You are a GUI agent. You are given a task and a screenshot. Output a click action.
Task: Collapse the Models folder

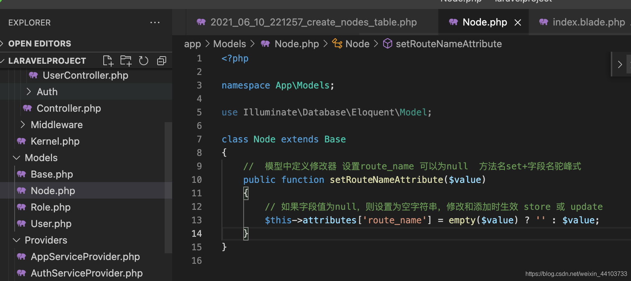coord(17,158)
